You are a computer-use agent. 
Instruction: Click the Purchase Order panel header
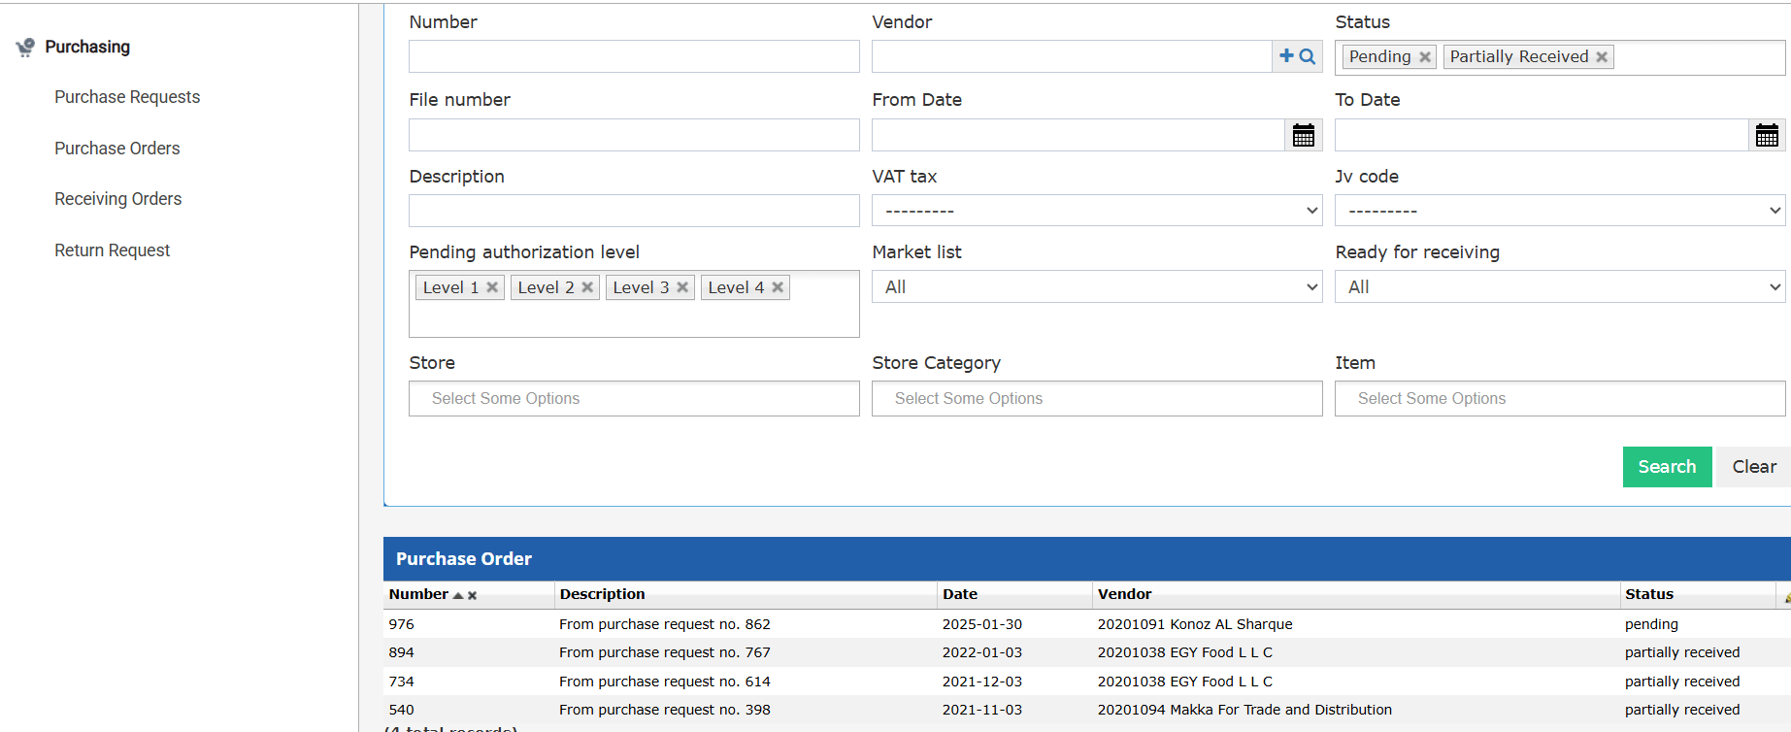[1087, 559]
